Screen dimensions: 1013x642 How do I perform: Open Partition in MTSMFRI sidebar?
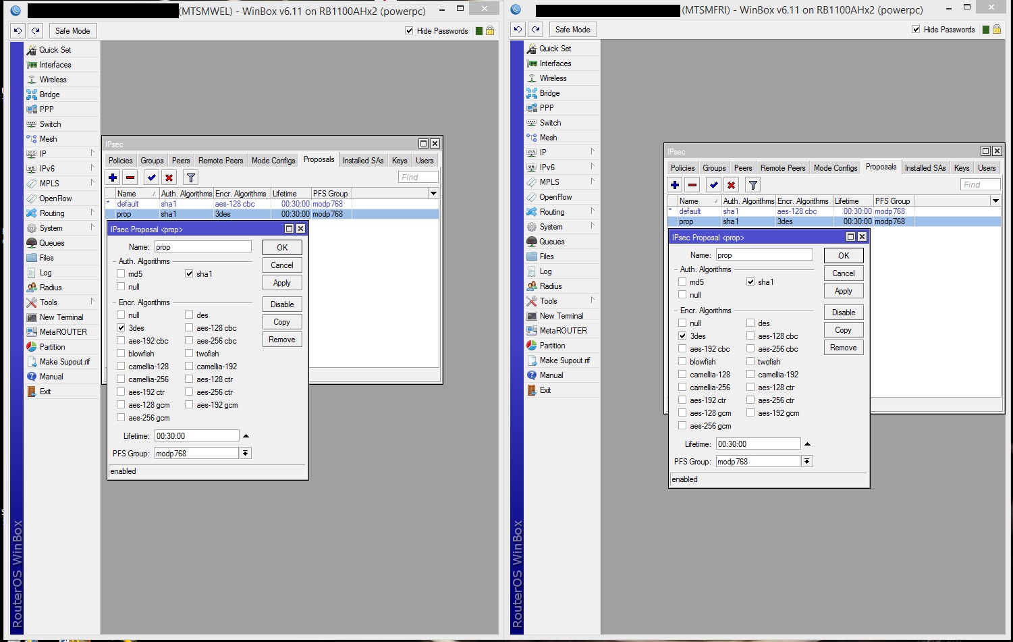pos(562,346)
